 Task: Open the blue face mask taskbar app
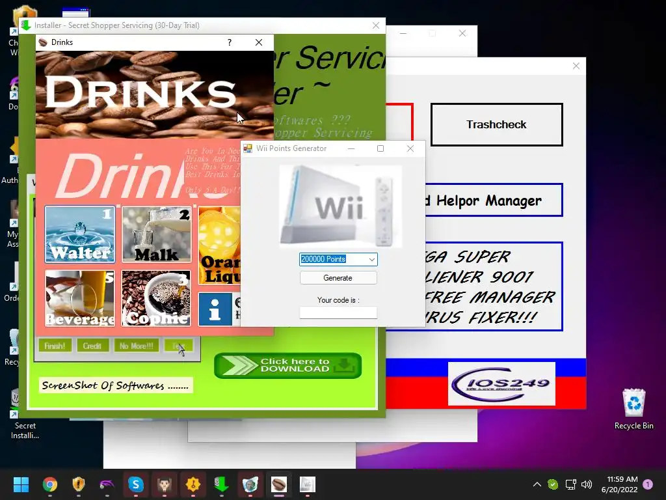tap(250, 484)
